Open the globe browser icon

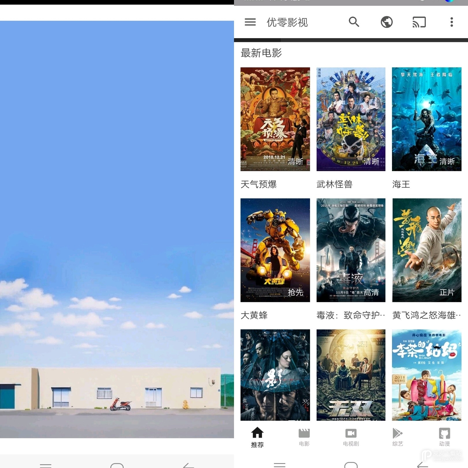387,22
